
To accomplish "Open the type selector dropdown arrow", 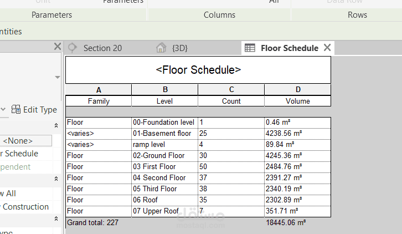I will click(58, 77).
